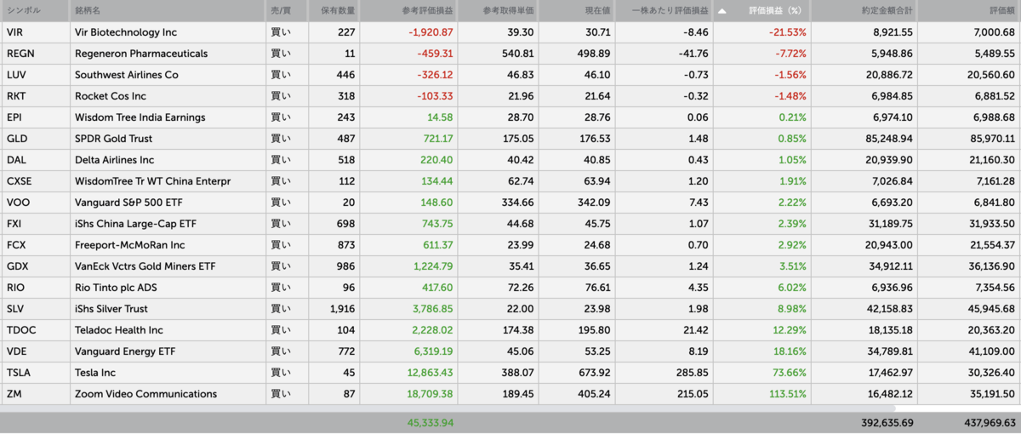Click Southwest Airlines Co name
Screen dimensions: 1021x434
(127, 75)
